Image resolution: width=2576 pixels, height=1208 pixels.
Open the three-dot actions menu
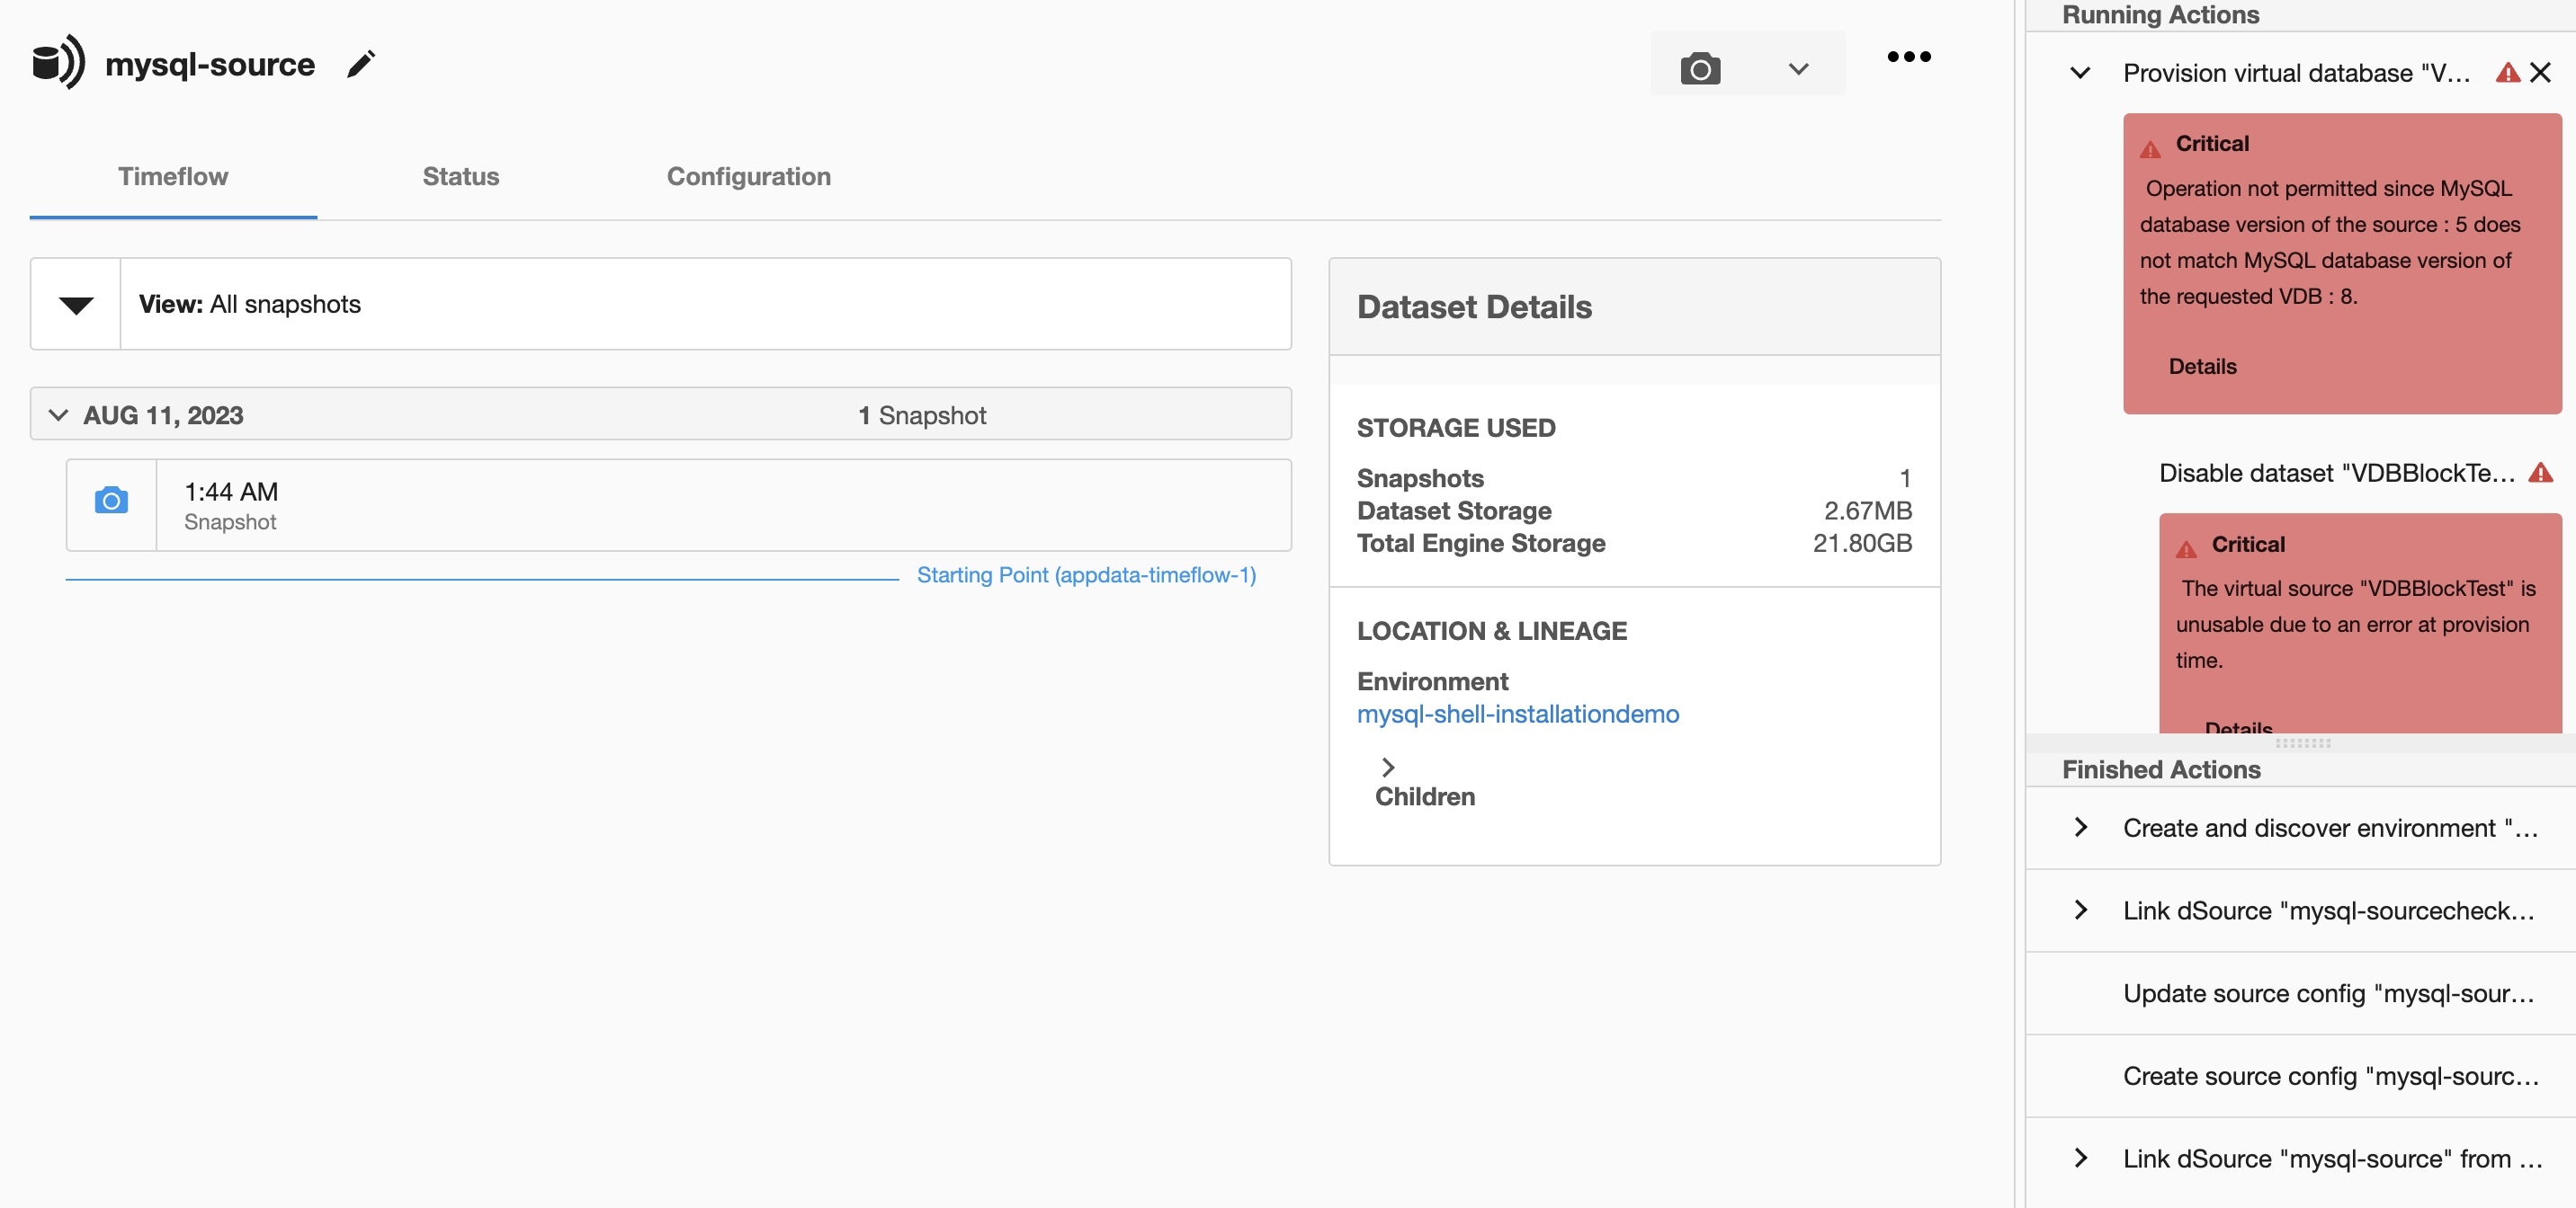[1908, 57]
